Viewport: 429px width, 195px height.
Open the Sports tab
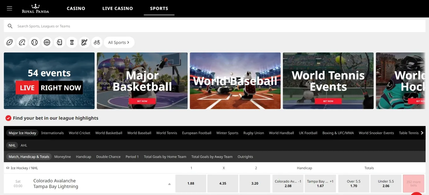159,8
